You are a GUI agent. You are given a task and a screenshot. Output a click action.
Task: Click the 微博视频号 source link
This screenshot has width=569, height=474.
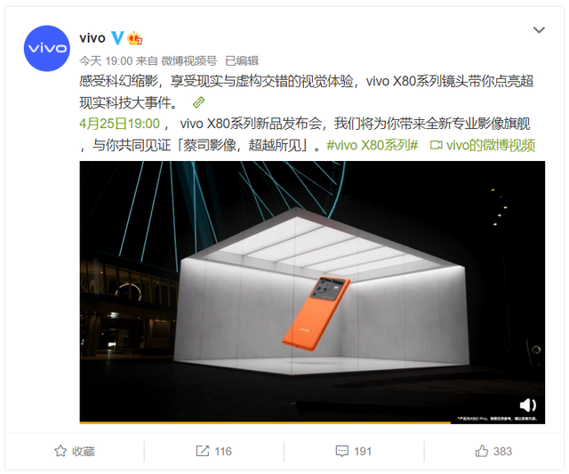point(188,60)
